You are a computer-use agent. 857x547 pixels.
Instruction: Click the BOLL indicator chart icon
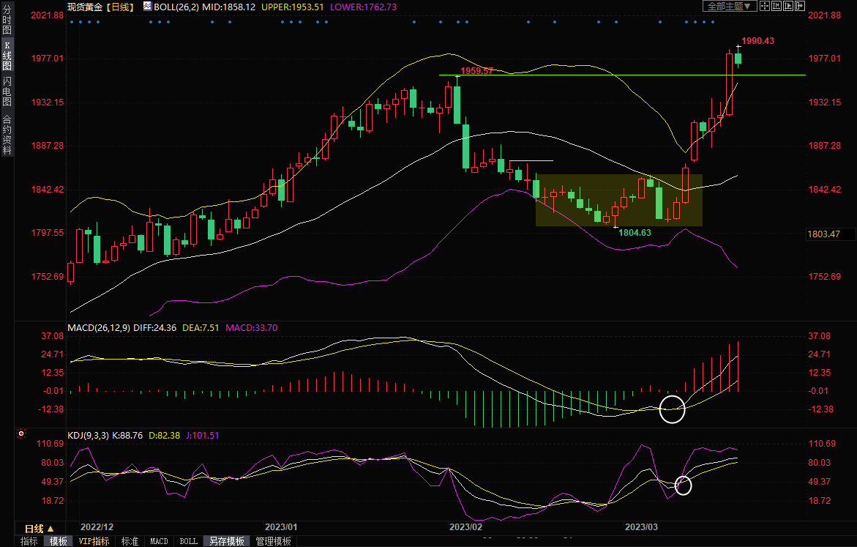(147, 6)
